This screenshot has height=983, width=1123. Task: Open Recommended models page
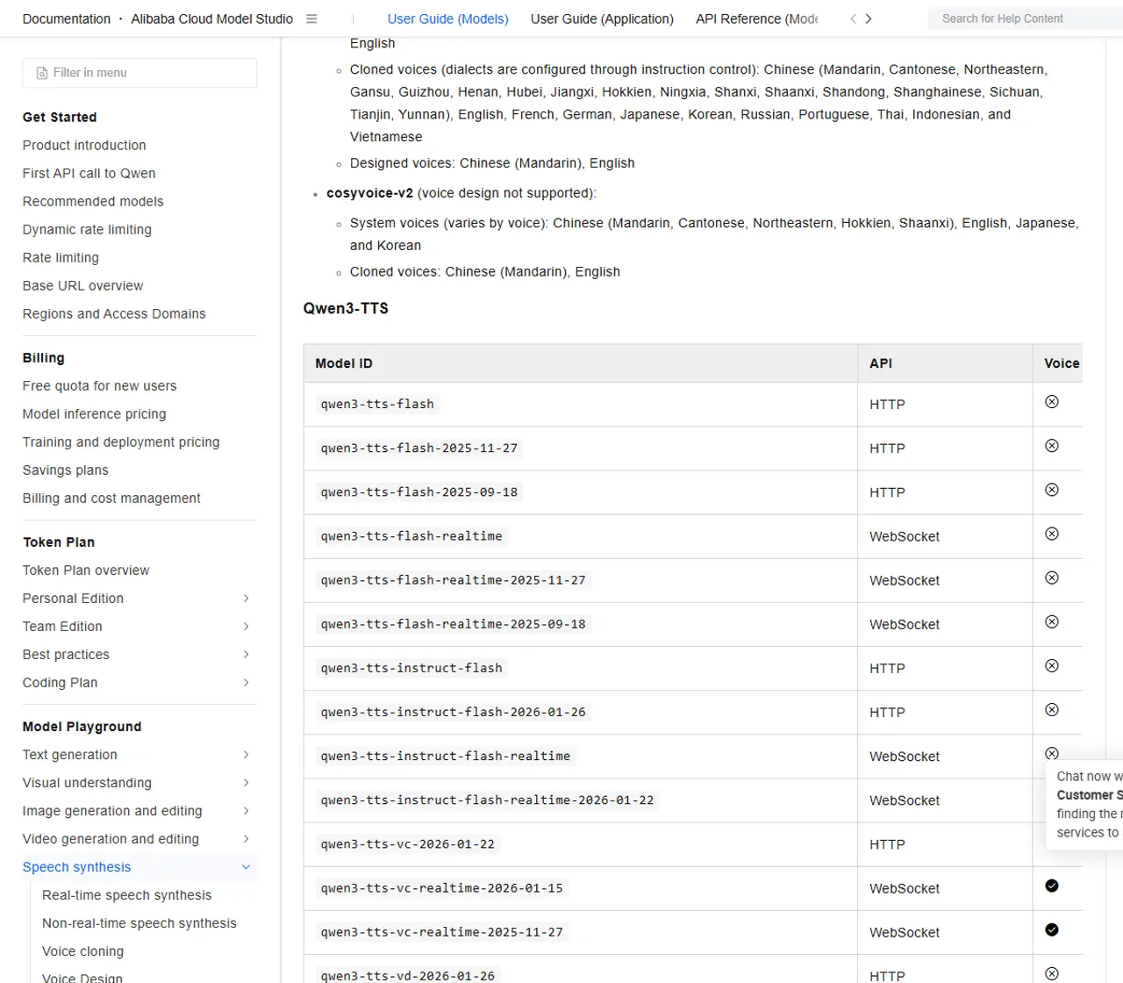click(93, 202)
